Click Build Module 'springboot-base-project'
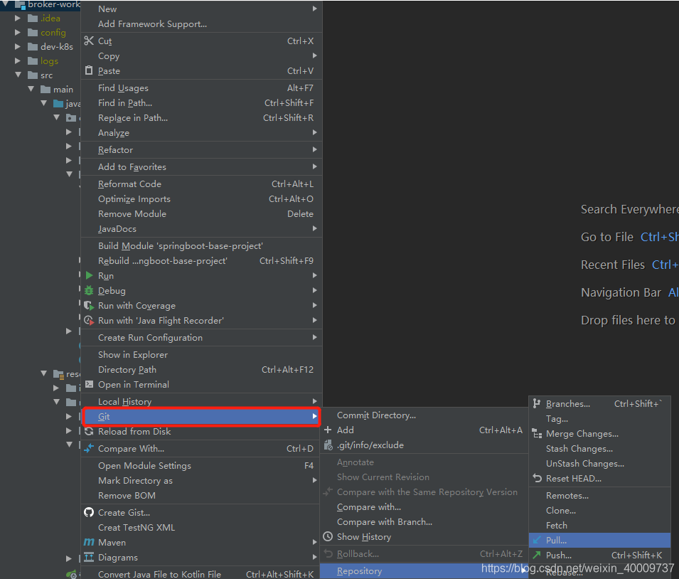679x579 pixels. point(201,245)
